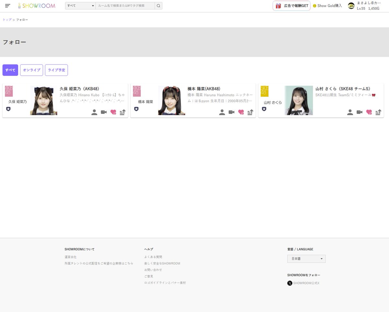Open 橋本 陽菜 portrait thumbnail

point(171,101)
